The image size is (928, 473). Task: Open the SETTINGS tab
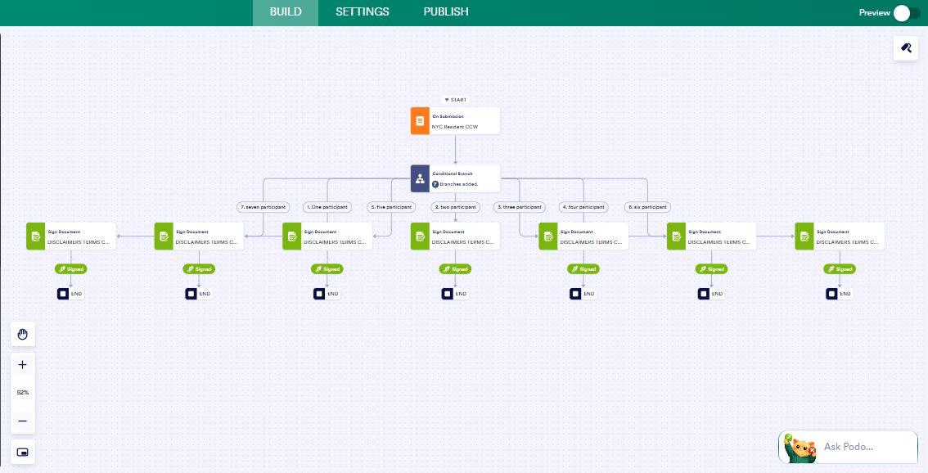pos(363,11)
